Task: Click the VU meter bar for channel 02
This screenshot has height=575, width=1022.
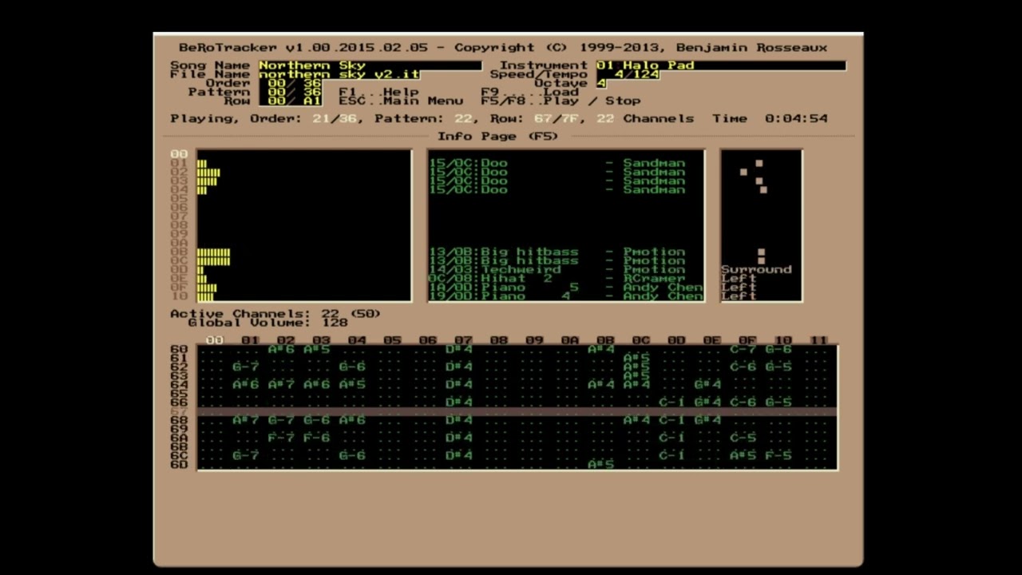Action: click(208, 172)
